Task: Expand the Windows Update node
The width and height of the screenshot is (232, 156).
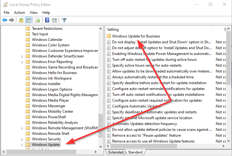Action: 22,145
